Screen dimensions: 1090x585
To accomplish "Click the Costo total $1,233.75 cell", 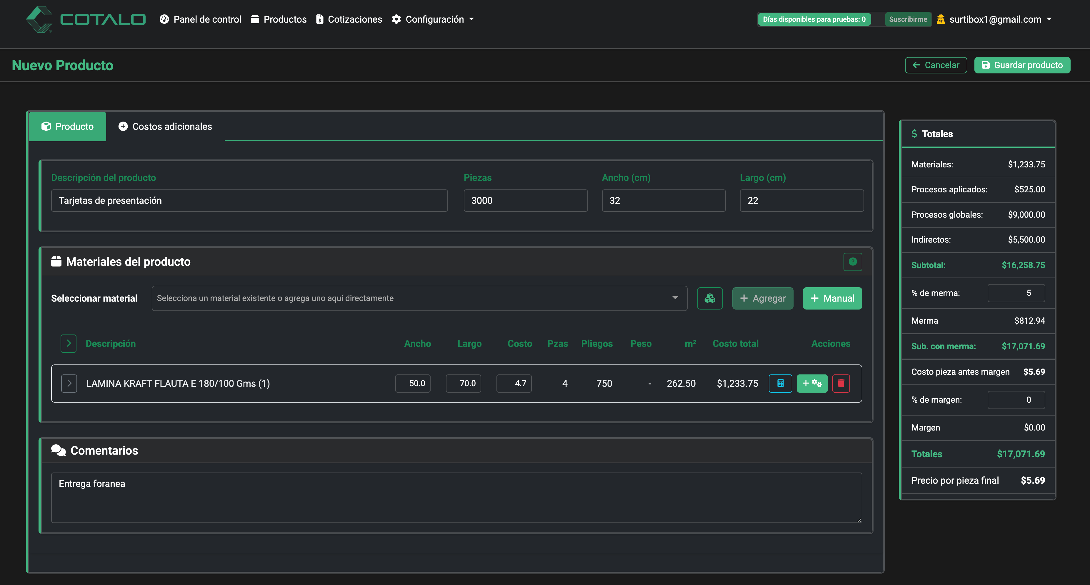I will [737, 384].
